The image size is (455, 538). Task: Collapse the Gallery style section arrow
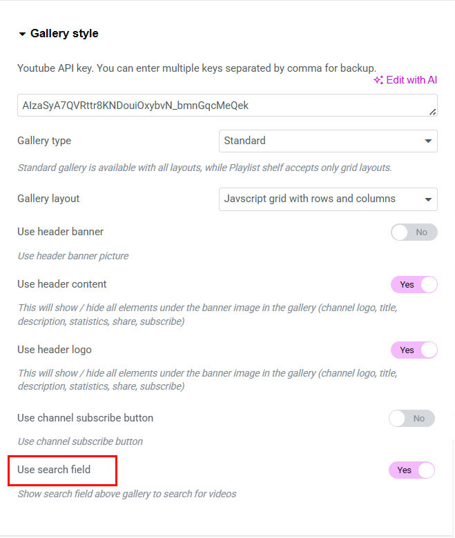(22, 34)
